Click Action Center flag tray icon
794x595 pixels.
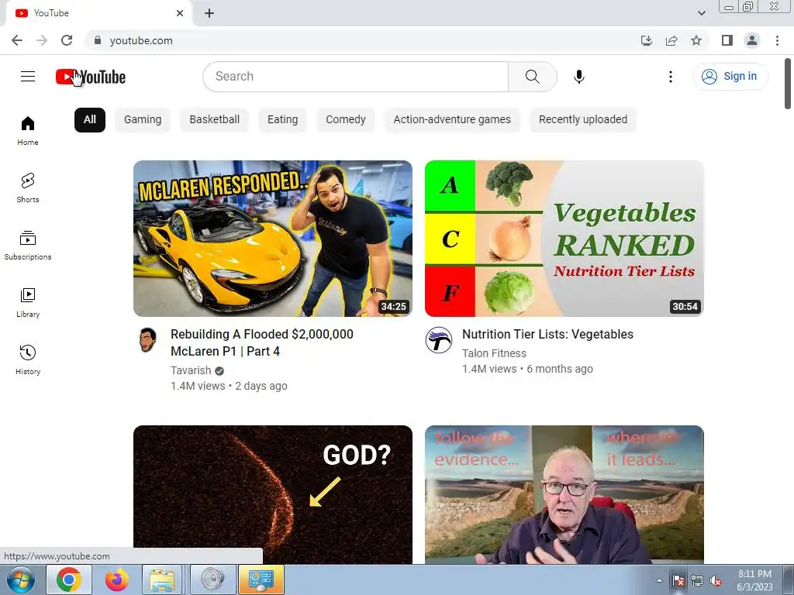678,581
